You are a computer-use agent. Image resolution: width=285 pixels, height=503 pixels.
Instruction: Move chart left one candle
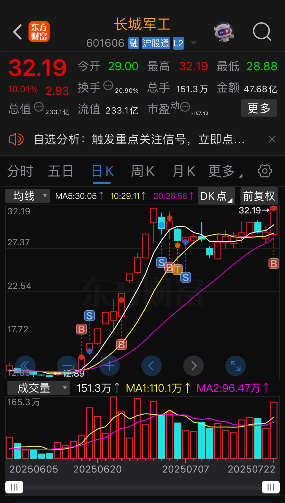pyautogui.click(x=151, y=366)
